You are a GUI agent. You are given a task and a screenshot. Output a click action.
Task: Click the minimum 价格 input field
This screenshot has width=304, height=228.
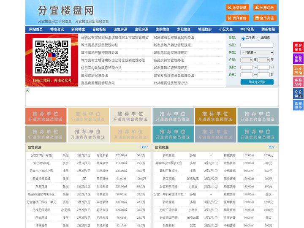click(x=247, y=75)
